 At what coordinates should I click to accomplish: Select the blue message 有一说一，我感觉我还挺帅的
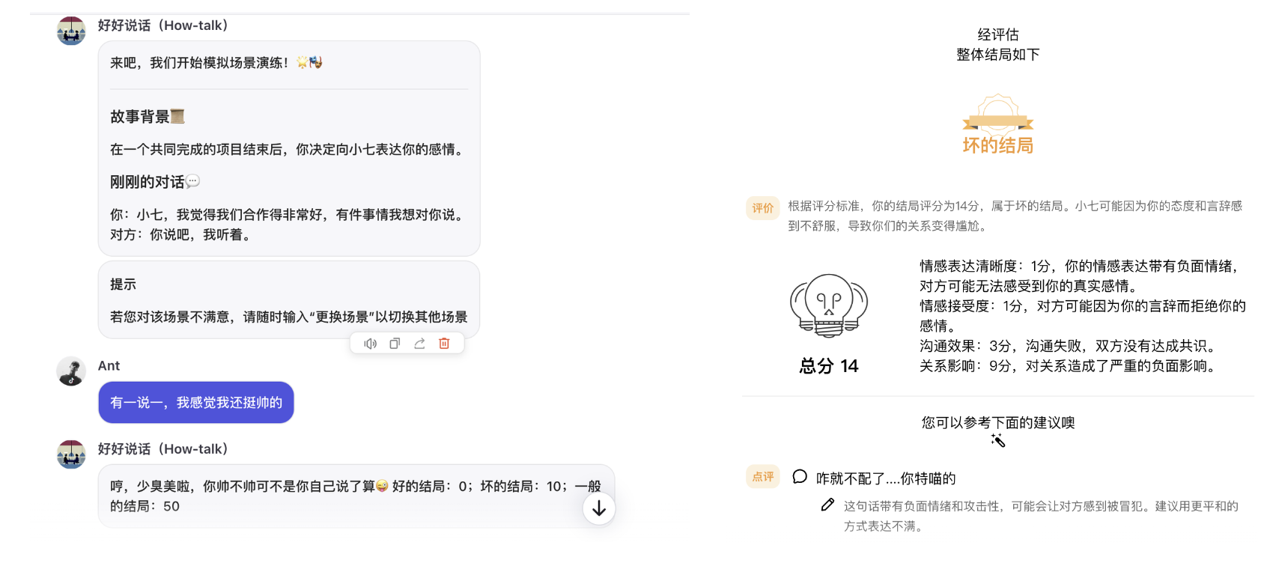point(196,403)
